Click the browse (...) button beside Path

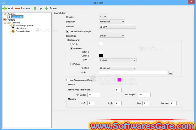[171, 73]
